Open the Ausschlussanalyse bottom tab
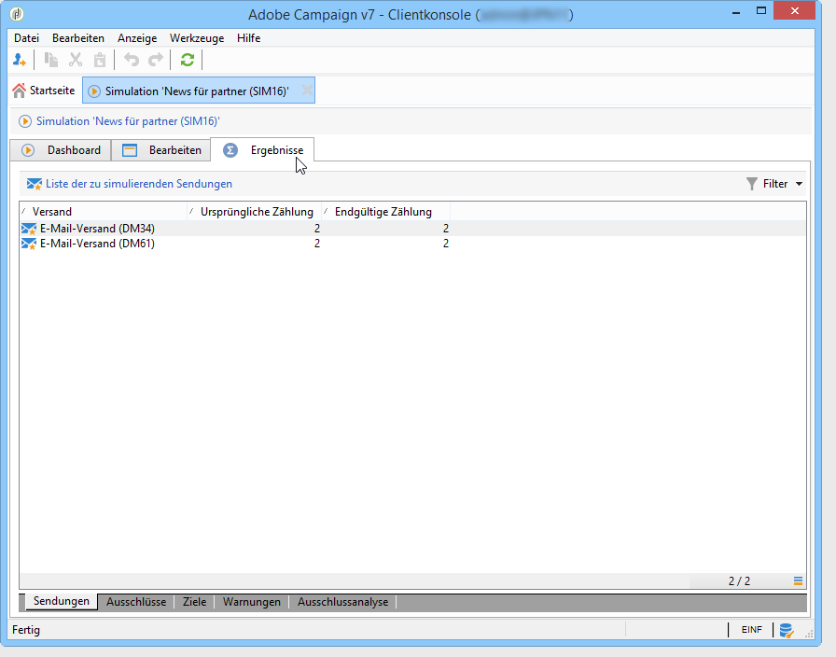 pyautogui.click(x=342, y=602)
